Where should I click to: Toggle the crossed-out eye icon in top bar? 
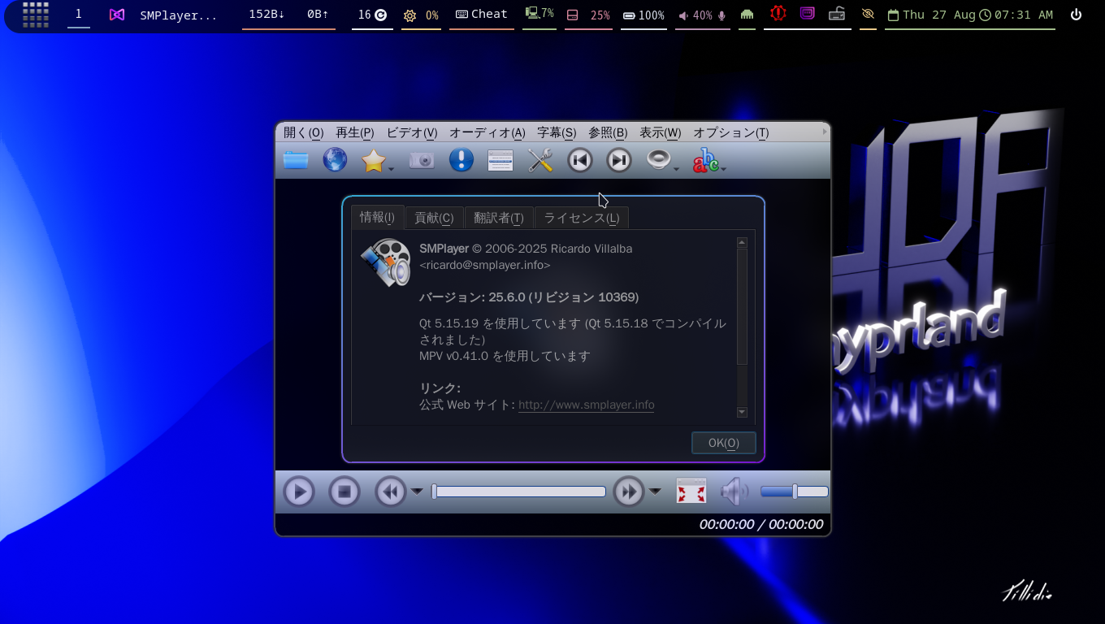(868, 15)
